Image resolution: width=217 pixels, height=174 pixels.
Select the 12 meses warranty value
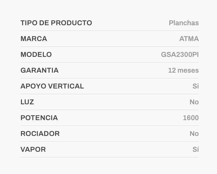click(x=183, y=70)
